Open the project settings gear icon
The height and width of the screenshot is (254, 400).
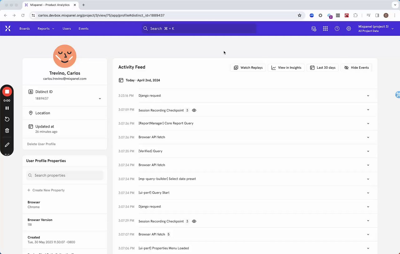[348, 29]
